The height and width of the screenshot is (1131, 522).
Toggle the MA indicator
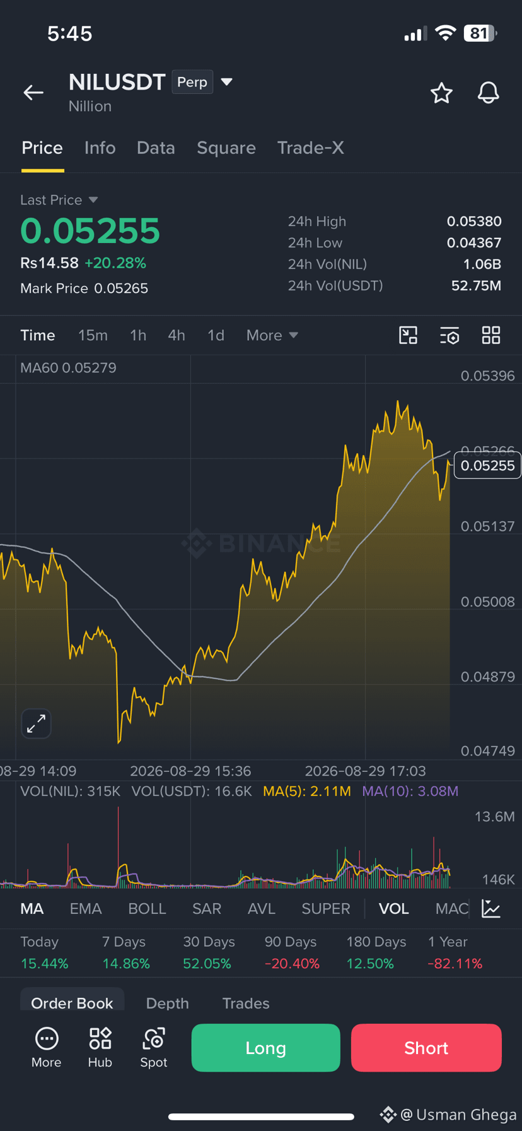(x=32, y=909)
